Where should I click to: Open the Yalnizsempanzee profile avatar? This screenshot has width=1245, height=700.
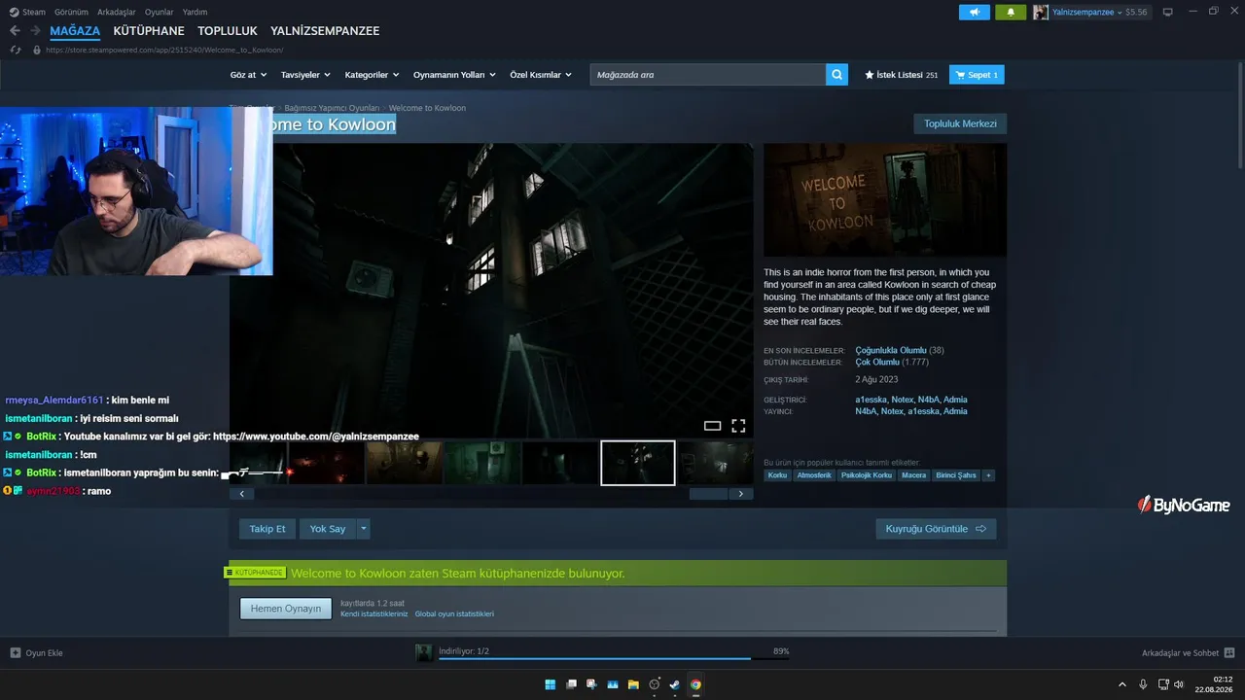click(x=1041, y=12)
